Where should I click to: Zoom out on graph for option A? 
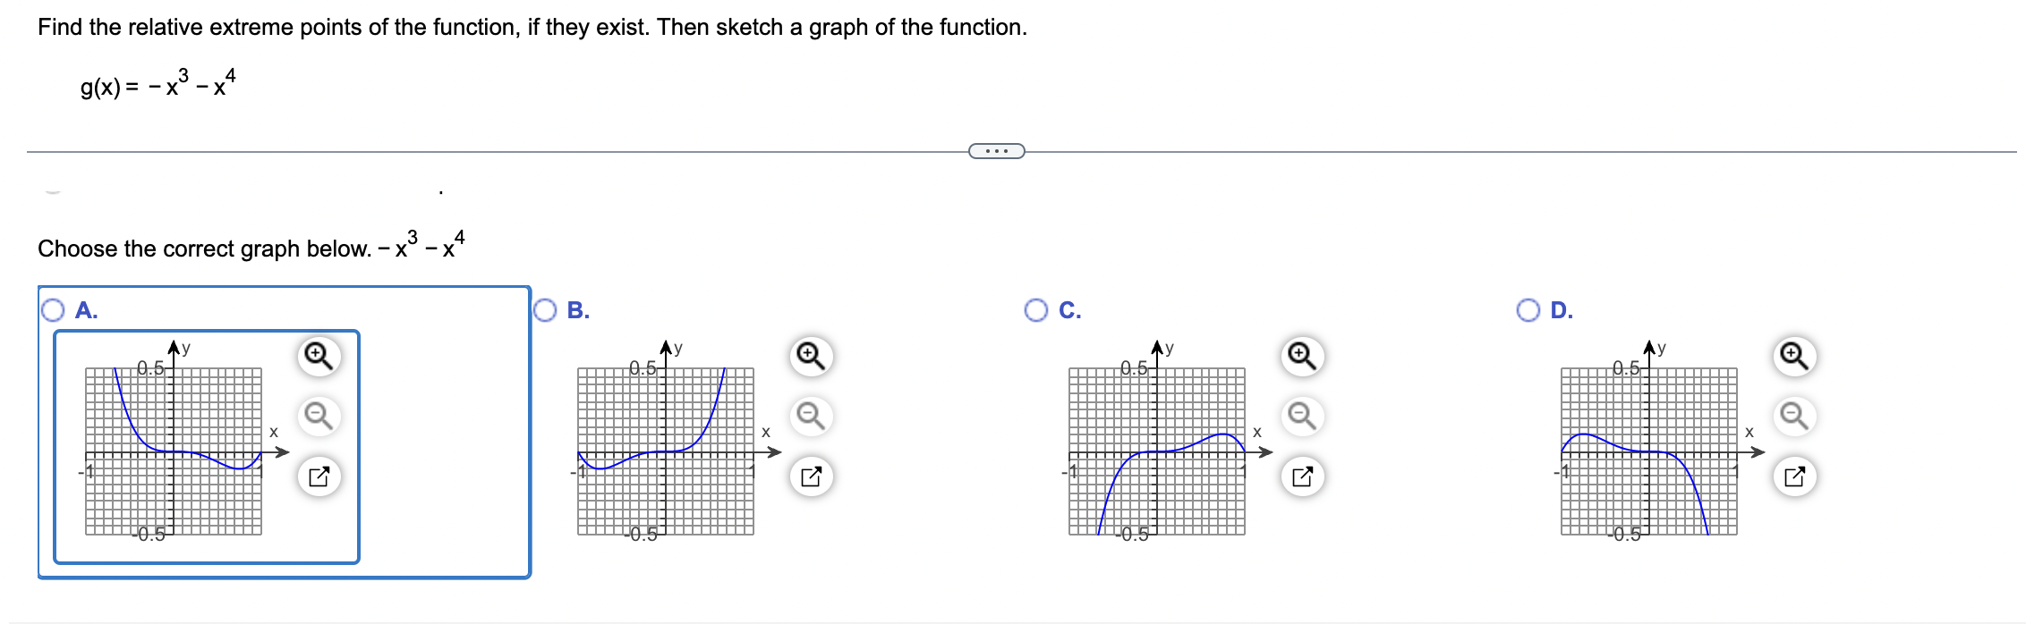tap(318, 416)
